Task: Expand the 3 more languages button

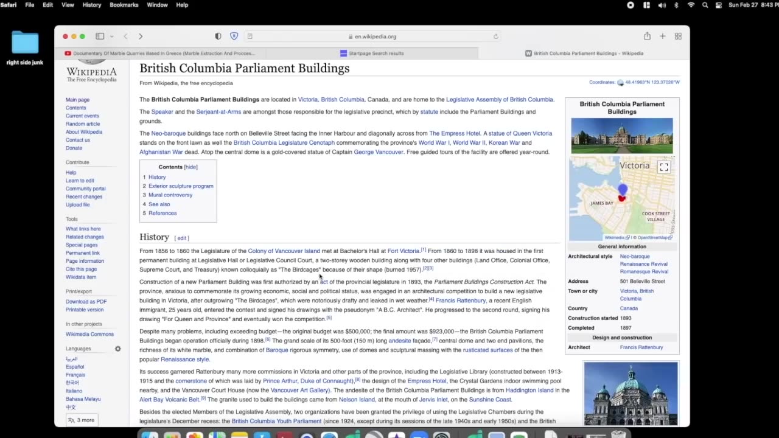Action: (81, 420)
